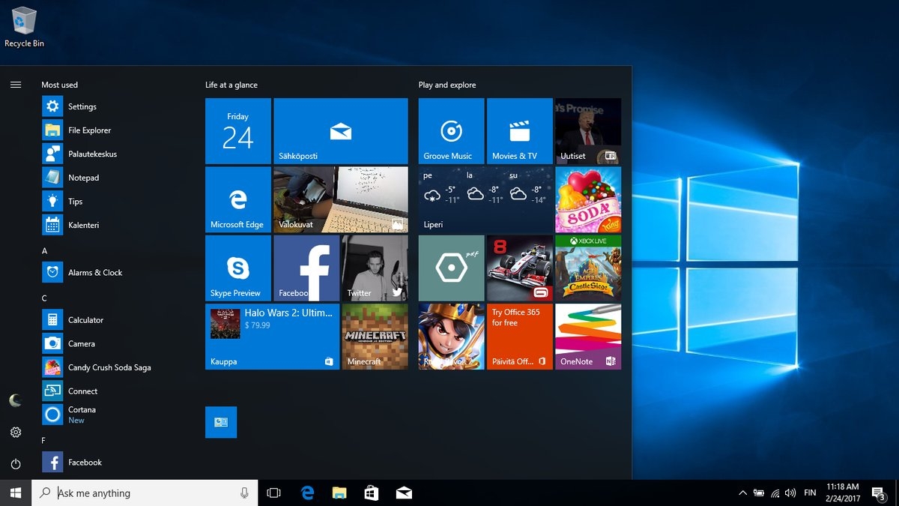899x506 pixels.
Task: Click Try Office 365 for free tile
Action: pos(520,337)
